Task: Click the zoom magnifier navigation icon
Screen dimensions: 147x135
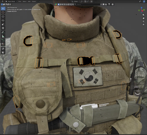Action: tap(143, 15)
